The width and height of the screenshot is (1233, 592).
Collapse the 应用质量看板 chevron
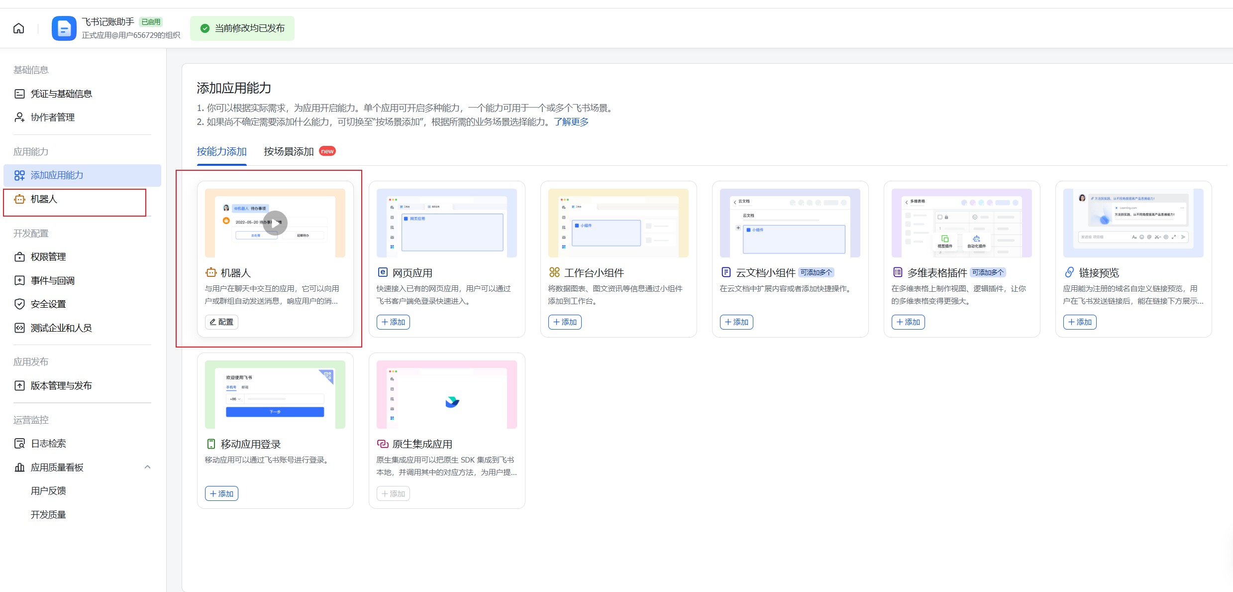coord(147,467)
